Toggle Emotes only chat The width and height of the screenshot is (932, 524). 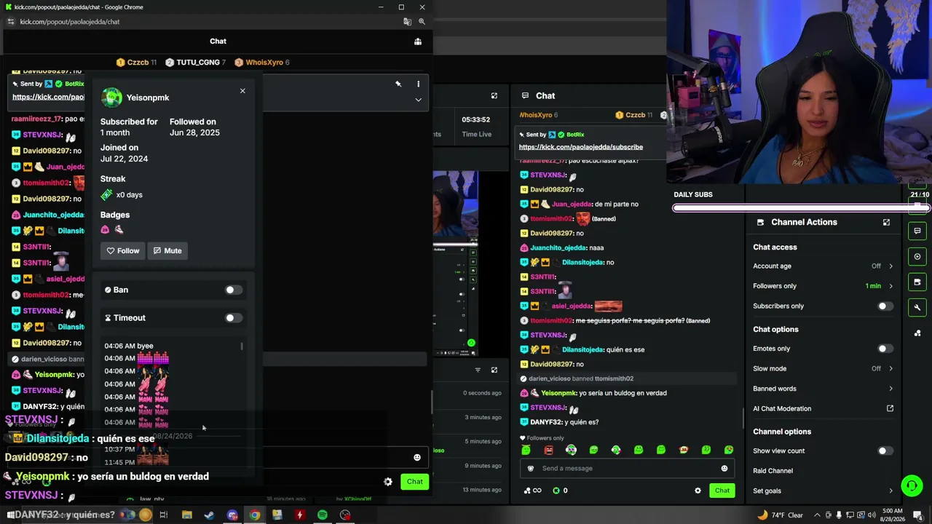click(885, 349)
